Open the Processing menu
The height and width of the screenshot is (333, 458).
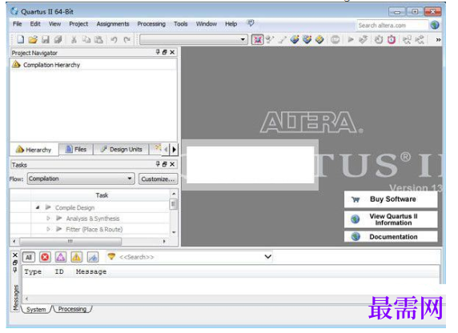pos(151,24)
